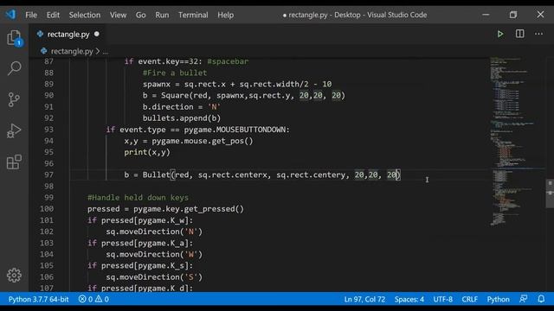554x311 pixels.
Task: Click line number 100 in the gutter
Action: (47, 209)
